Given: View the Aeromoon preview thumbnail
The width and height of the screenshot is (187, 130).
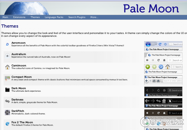Looking at the screenshot, I should point(163,46).
